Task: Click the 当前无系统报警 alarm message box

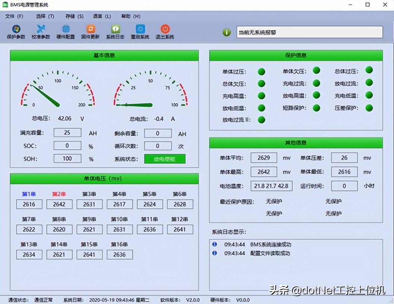Action: coord(310,32)
